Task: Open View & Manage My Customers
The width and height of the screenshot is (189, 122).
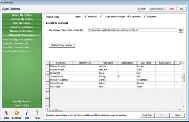Action: pos(18,39)
